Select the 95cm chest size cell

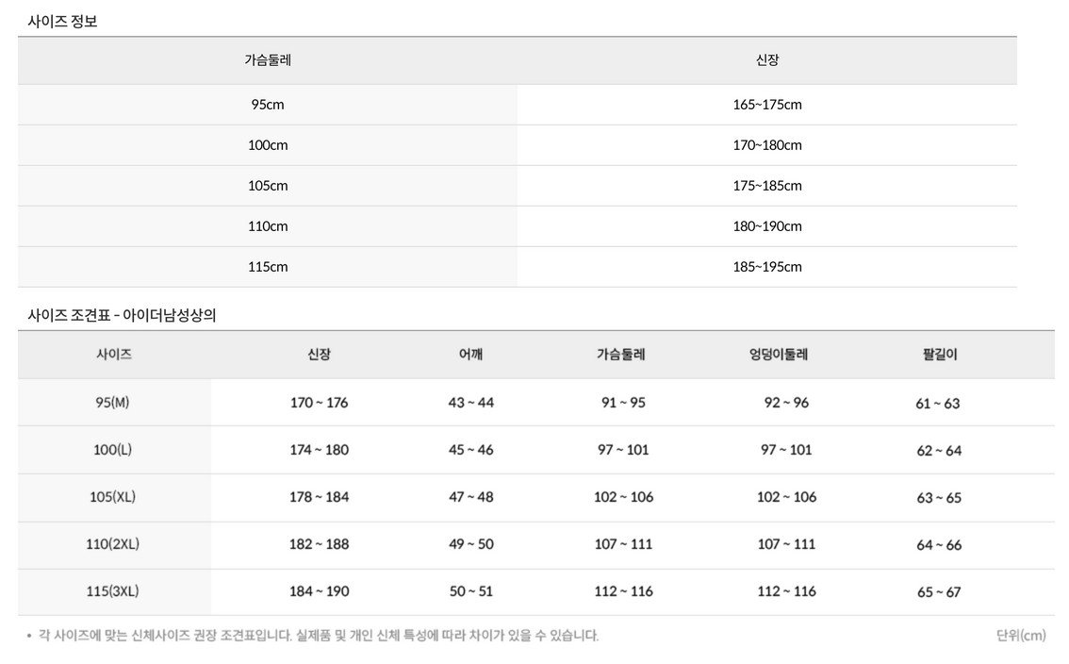click(x=268, y=105)
